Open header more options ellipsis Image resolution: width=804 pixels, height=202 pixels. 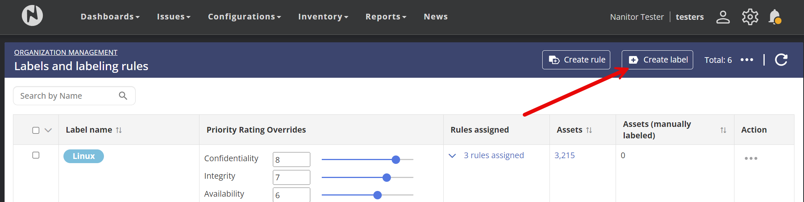tap(747, 60)
